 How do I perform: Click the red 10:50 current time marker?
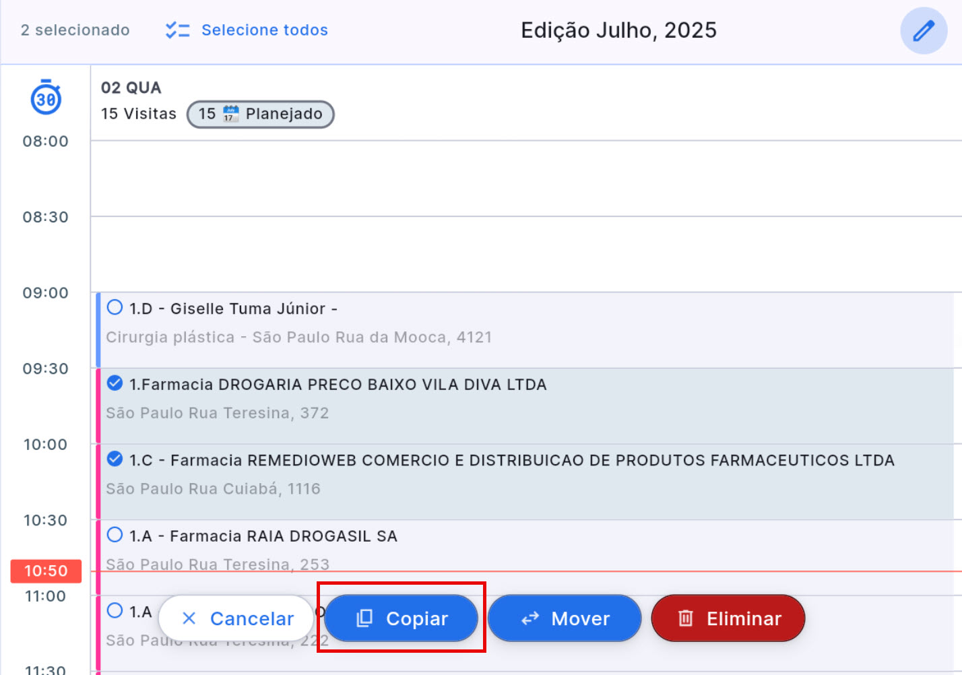click(46, 571)
